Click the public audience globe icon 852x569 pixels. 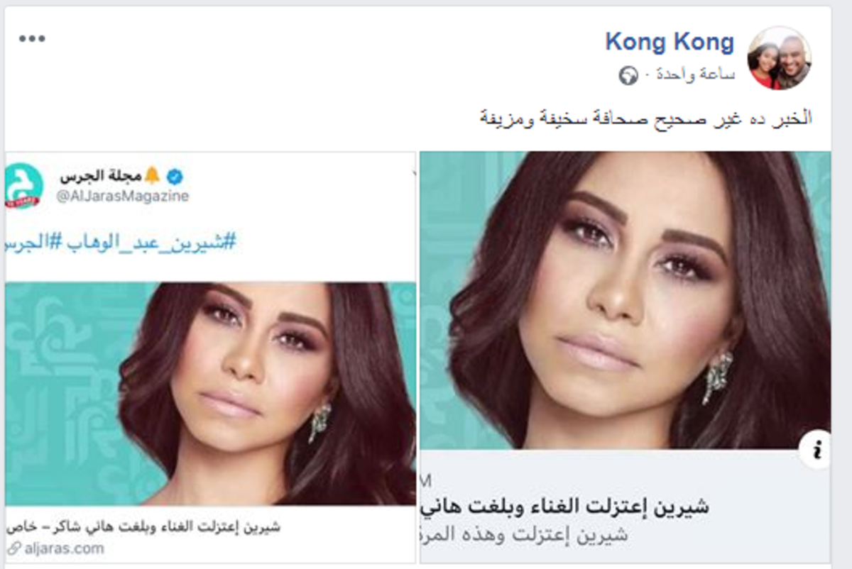(628, 75)
